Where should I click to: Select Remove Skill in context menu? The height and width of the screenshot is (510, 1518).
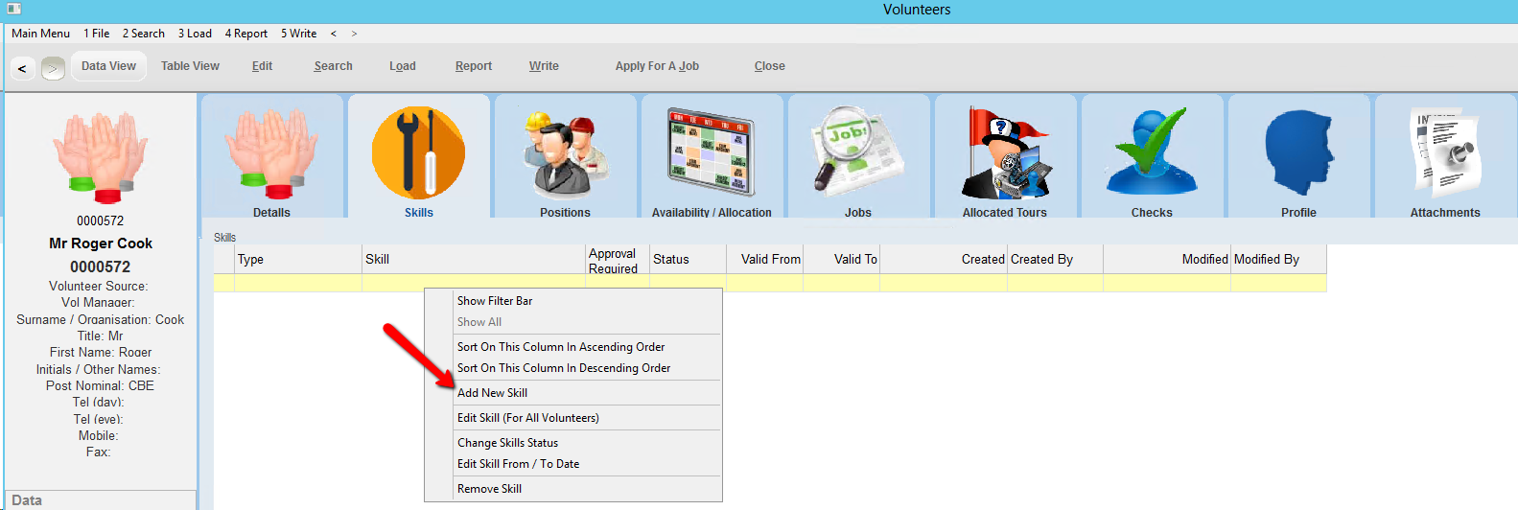click(489, 489)
